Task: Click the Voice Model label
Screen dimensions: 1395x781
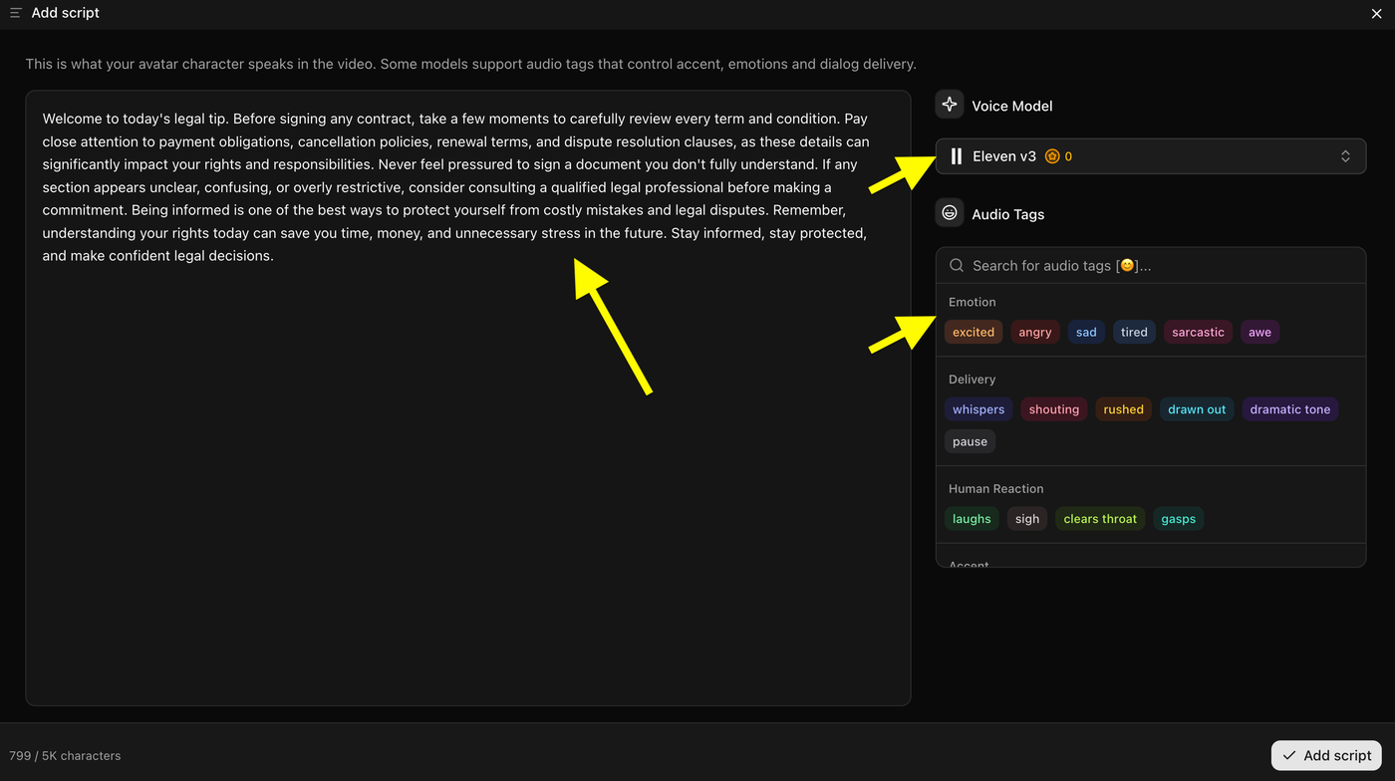Action: pyautogui.click(x=1011, y=106)
